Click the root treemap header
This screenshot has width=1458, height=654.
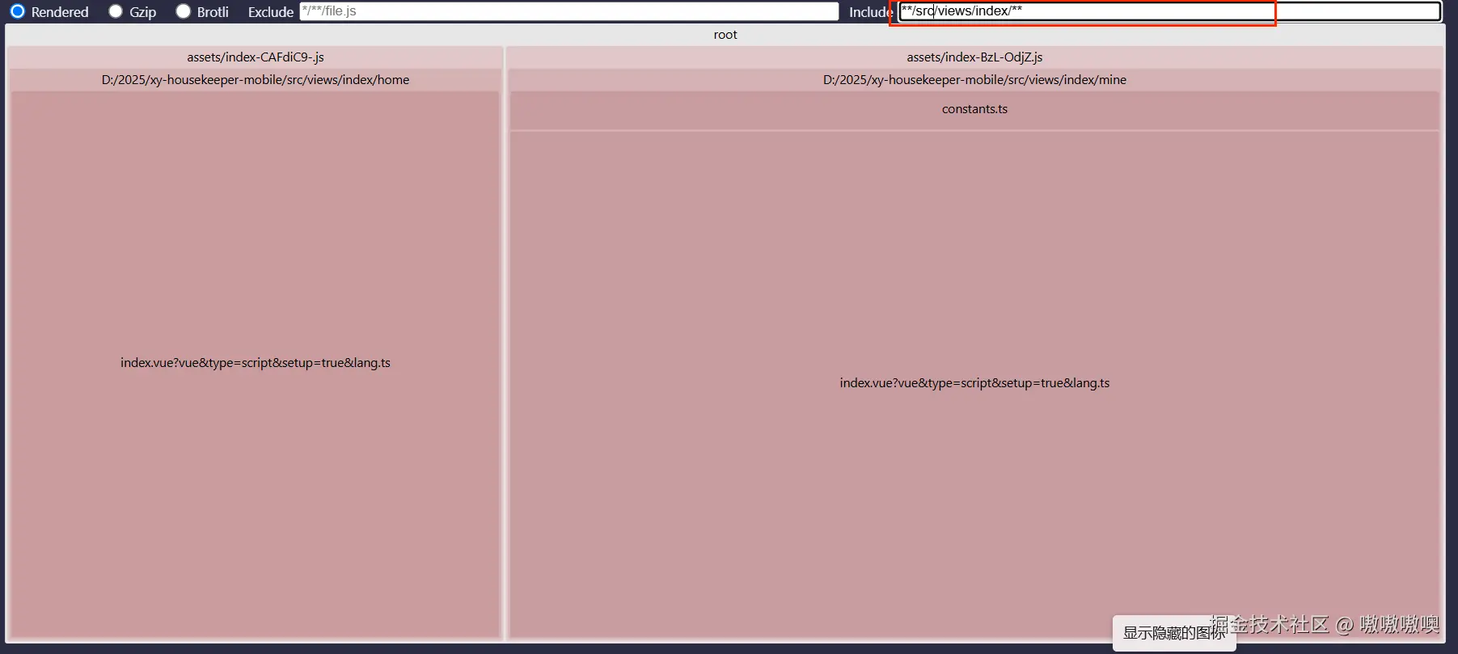[x=725, y=35]
